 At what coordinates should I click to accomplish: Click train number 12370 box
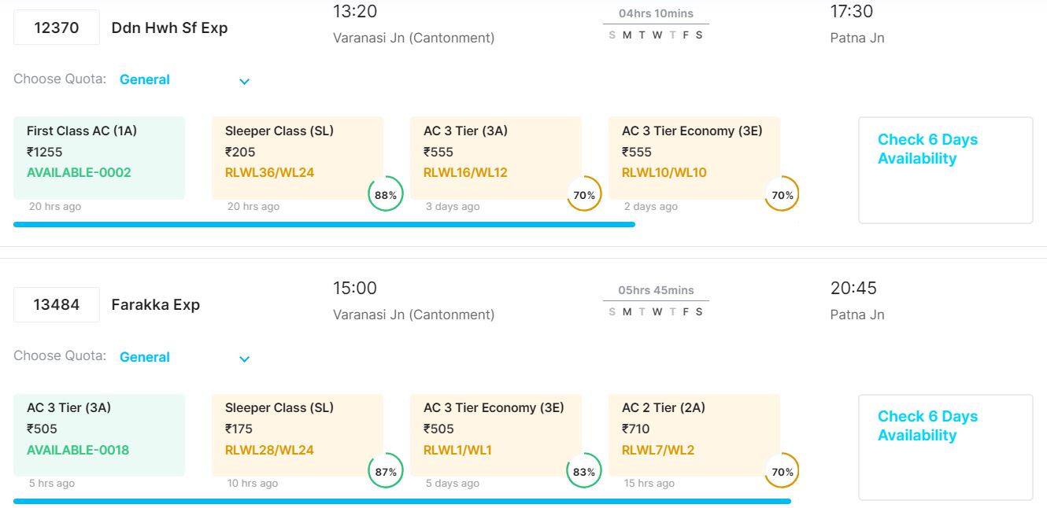[x=57, y=28]
